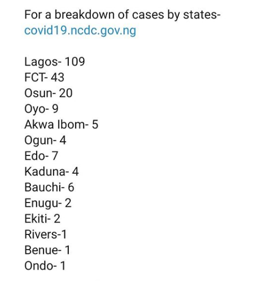This screenshot has height=281, width=268.
Task: Open the covid19.ncdc.gov.ng link
Action: click(x=80, y=31)
